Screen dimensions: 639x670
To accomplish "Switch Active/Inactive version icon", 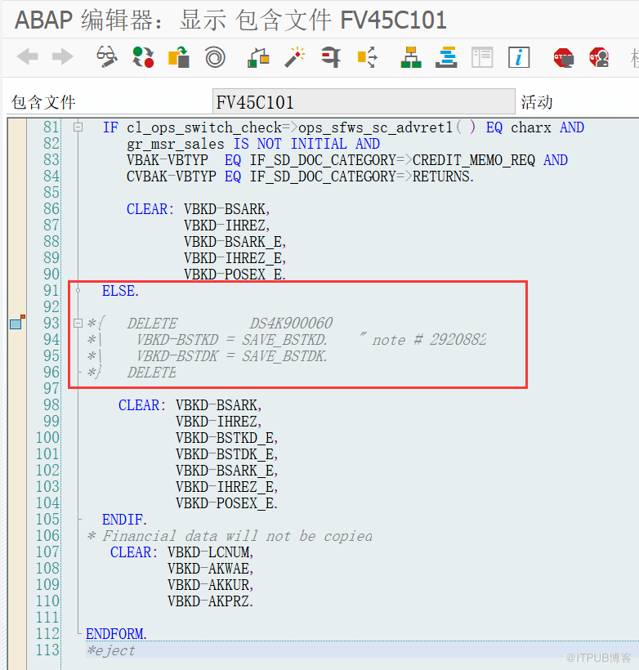I will click(x=143, y=57).
